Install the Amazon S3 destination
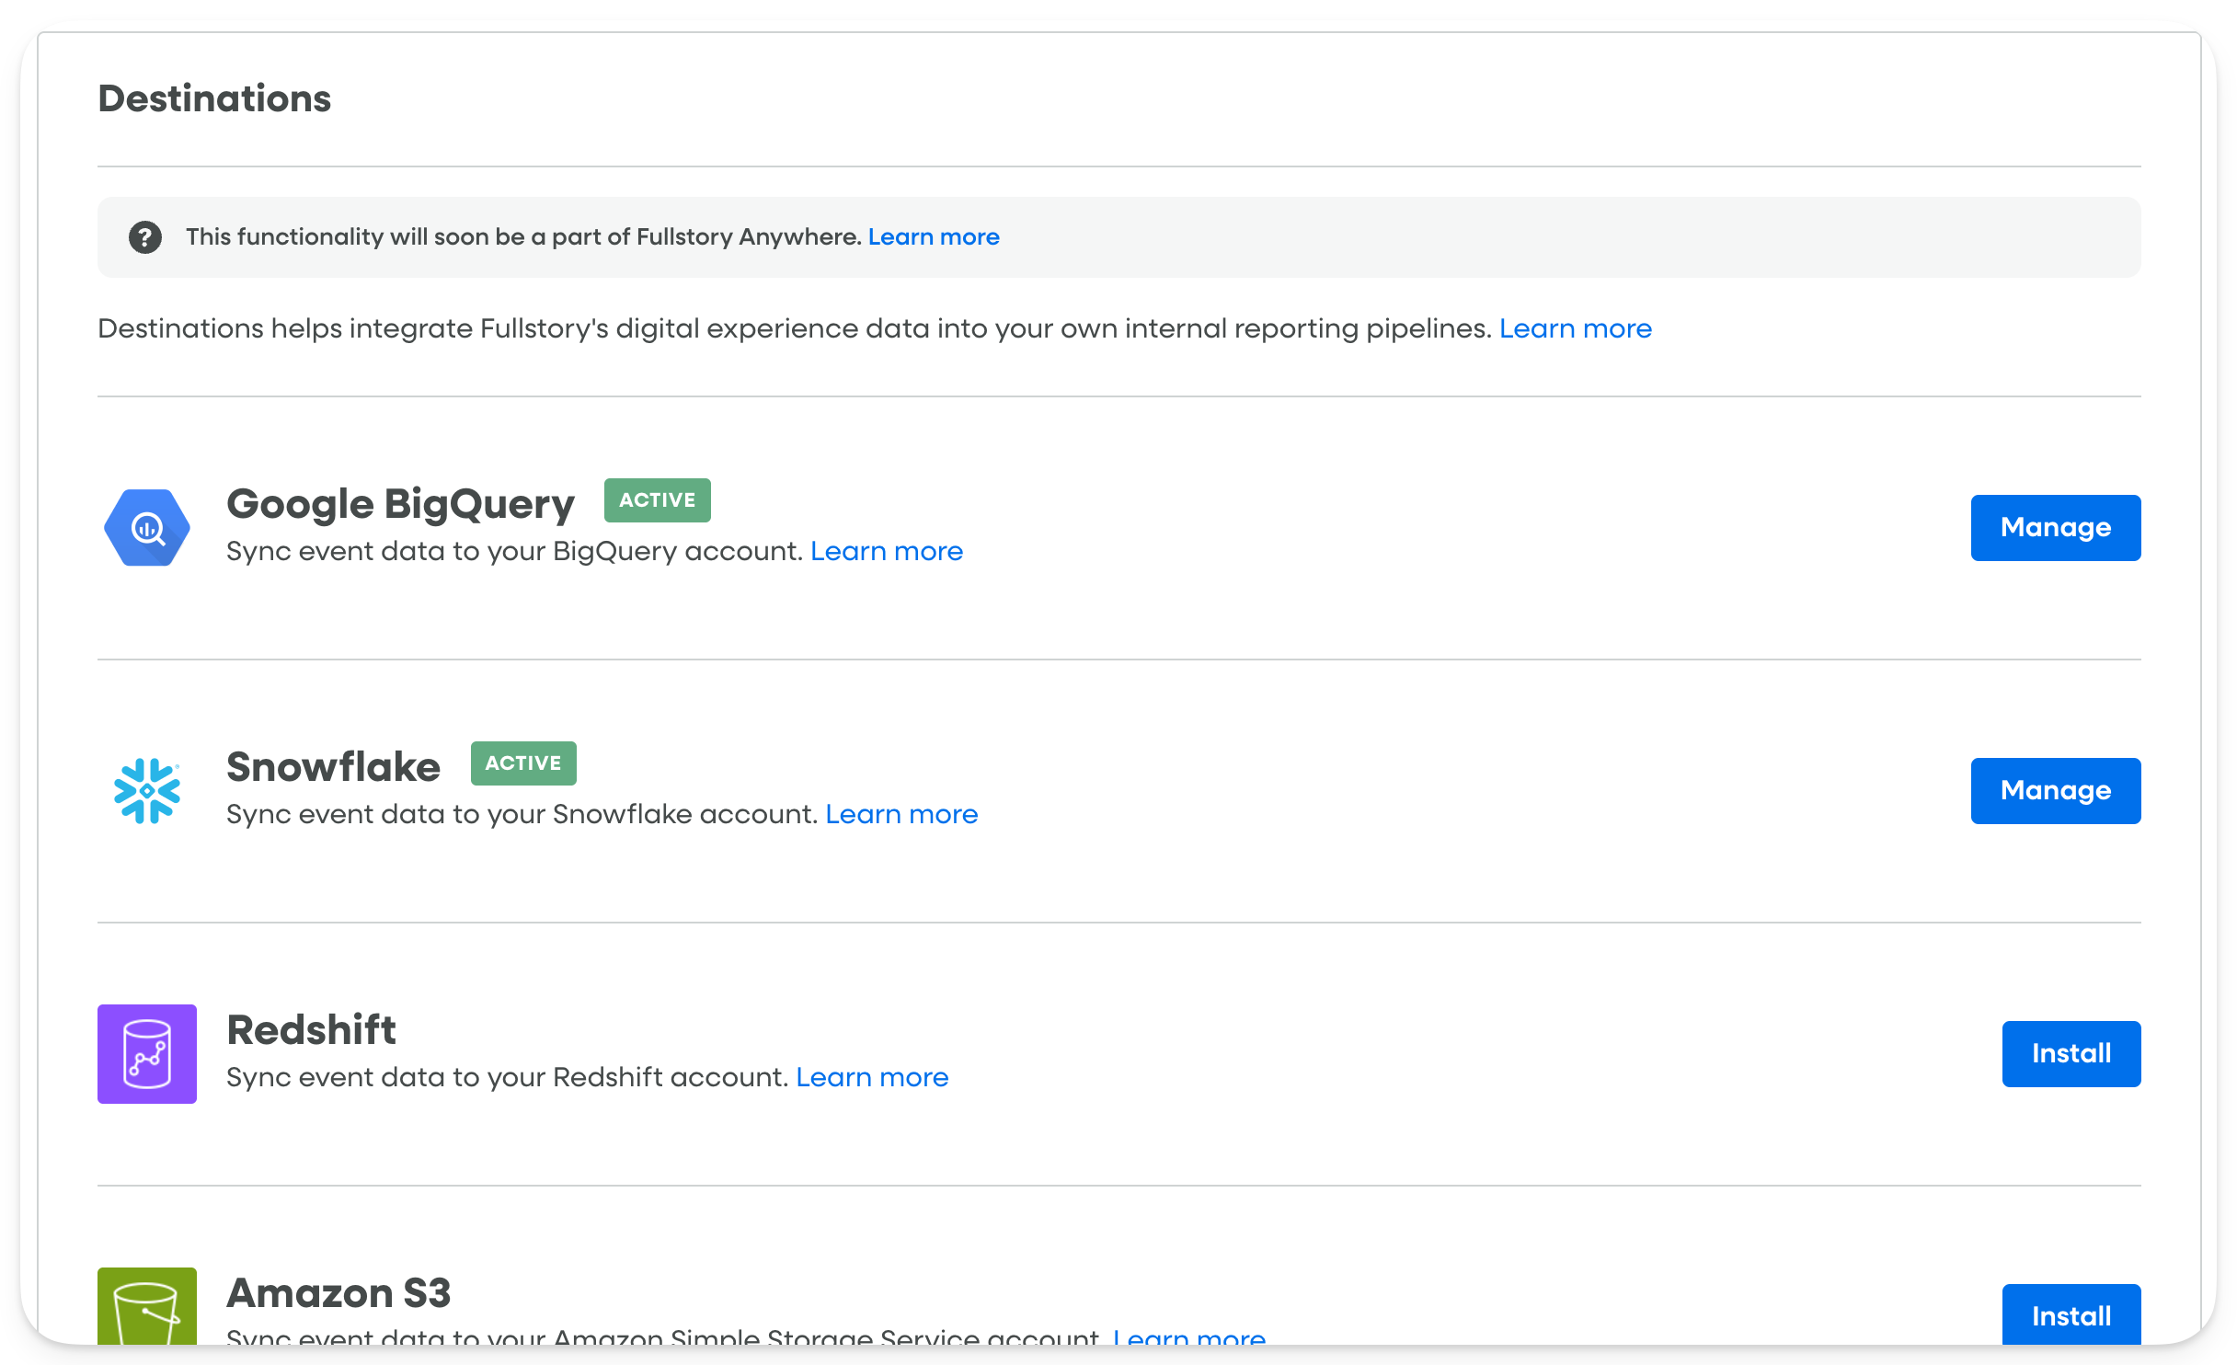 point(2071,1314)
